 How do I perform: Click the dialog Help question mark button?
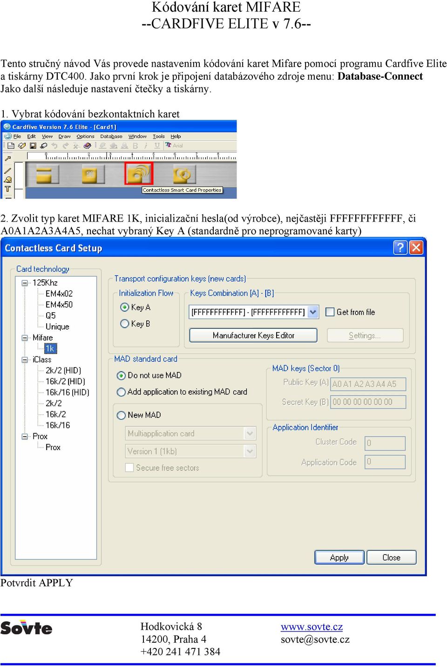[x=400, y=247]
